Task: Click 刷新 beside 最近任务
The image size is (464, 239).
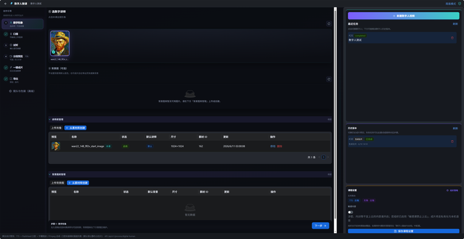Action: (455, 24)
